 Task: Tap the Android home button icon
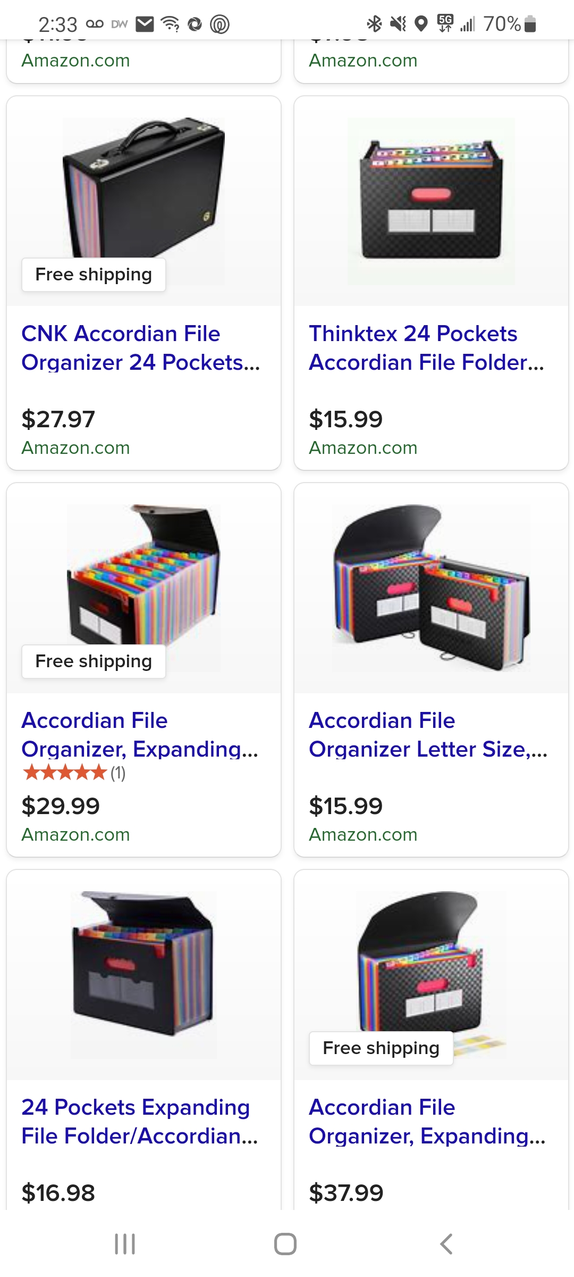click(285, 1244)
